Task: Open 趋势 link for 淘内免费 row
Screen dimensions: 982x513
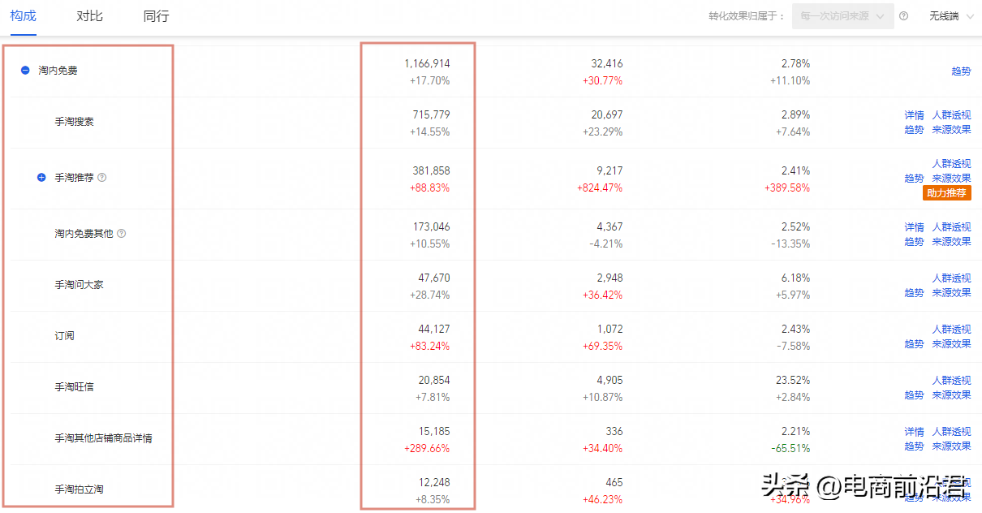Action: point(961,71)
